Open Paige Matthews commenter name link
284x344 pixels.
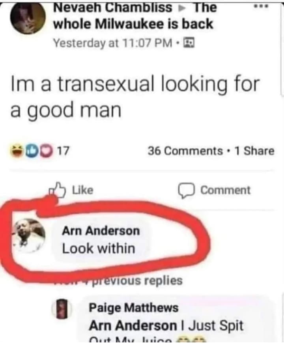click(134, 307)
